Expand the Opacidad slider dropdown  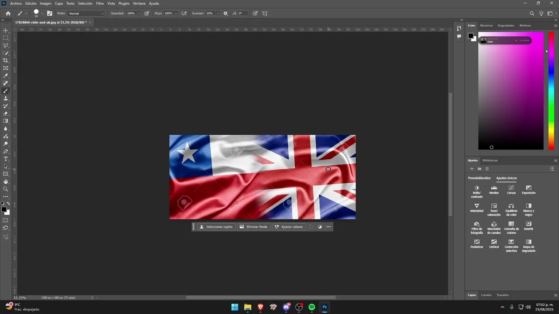point(139,14)
